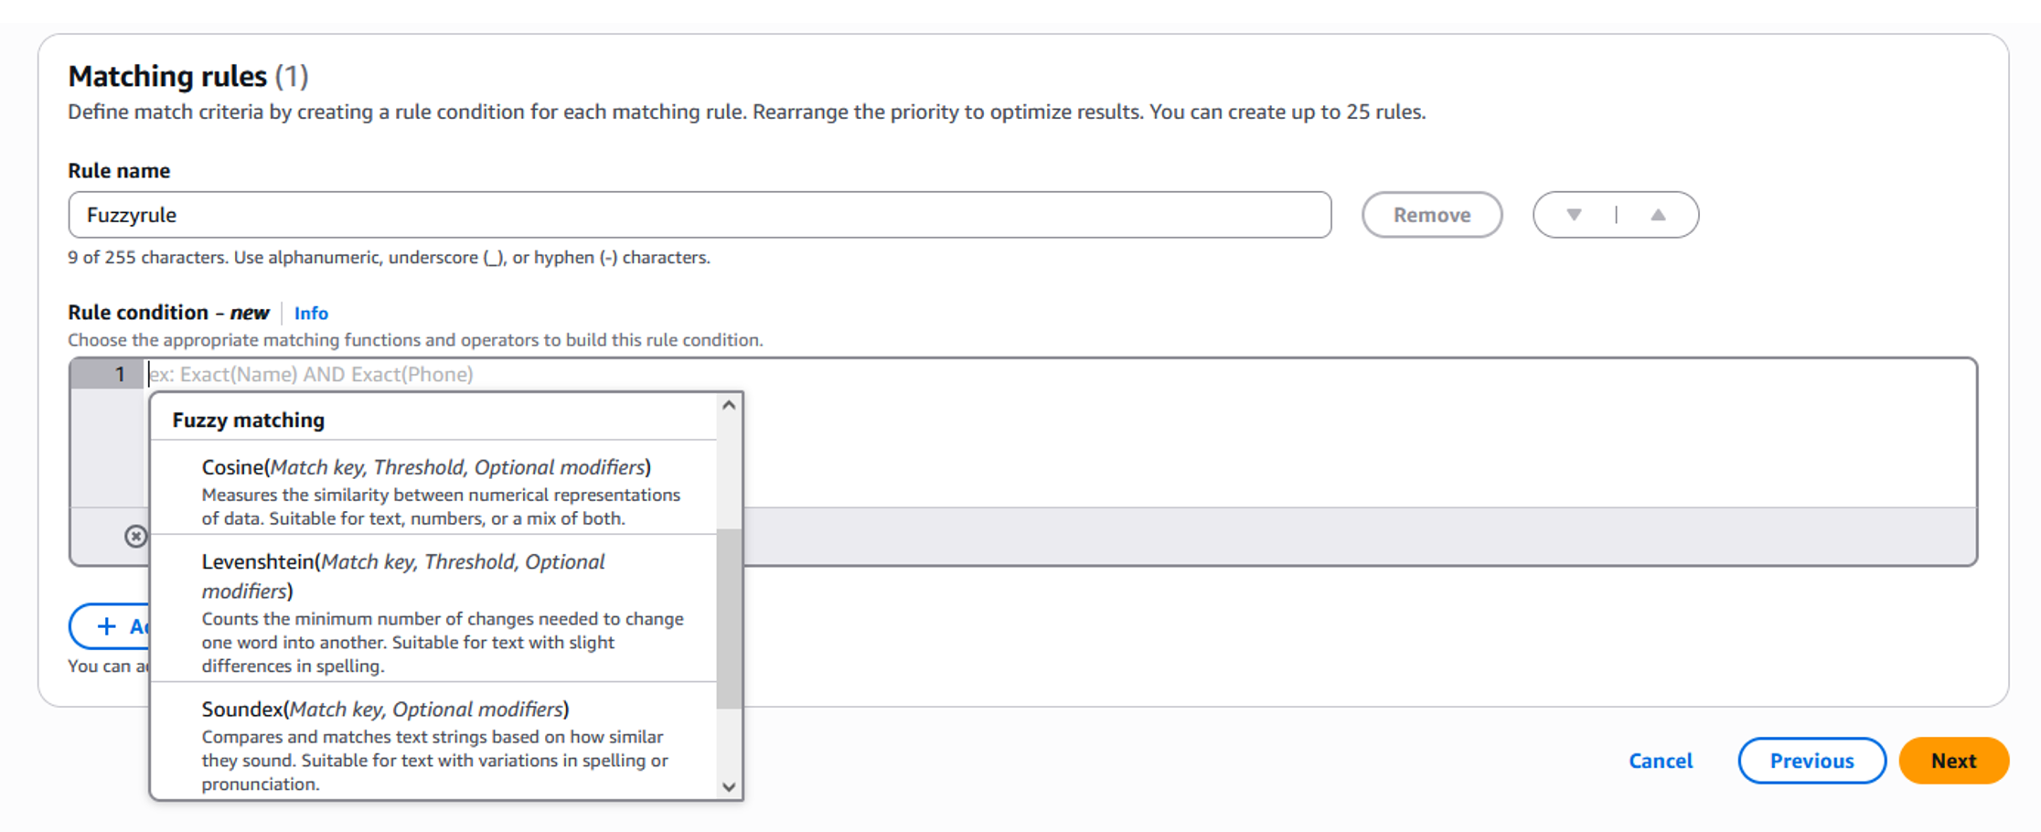Move Fuzzyrule priority down with arrow icon
The height and width of the screenshot is (832, 2041).
coord(1575,214)
